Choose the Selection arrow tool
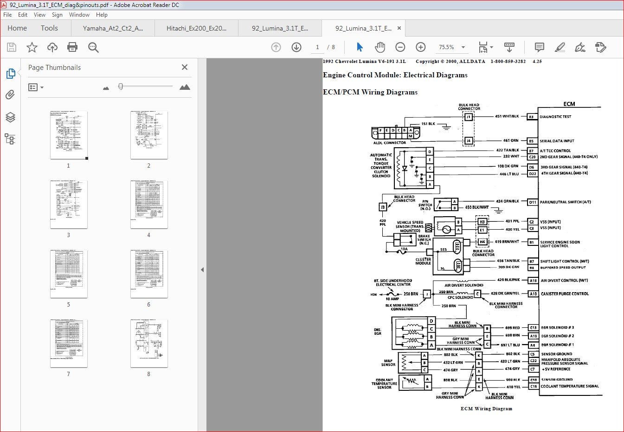 pyautogui.click(x=360, y=47)
